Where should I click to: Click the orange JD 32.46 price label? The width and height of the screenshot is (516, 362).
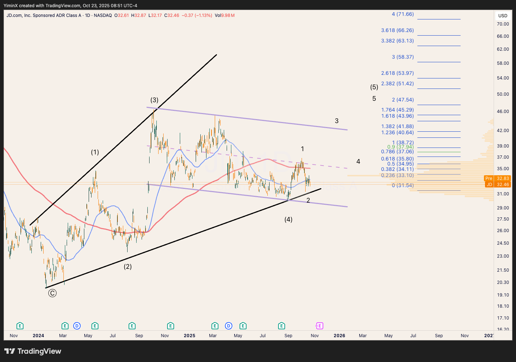click(x=497, y=185)
